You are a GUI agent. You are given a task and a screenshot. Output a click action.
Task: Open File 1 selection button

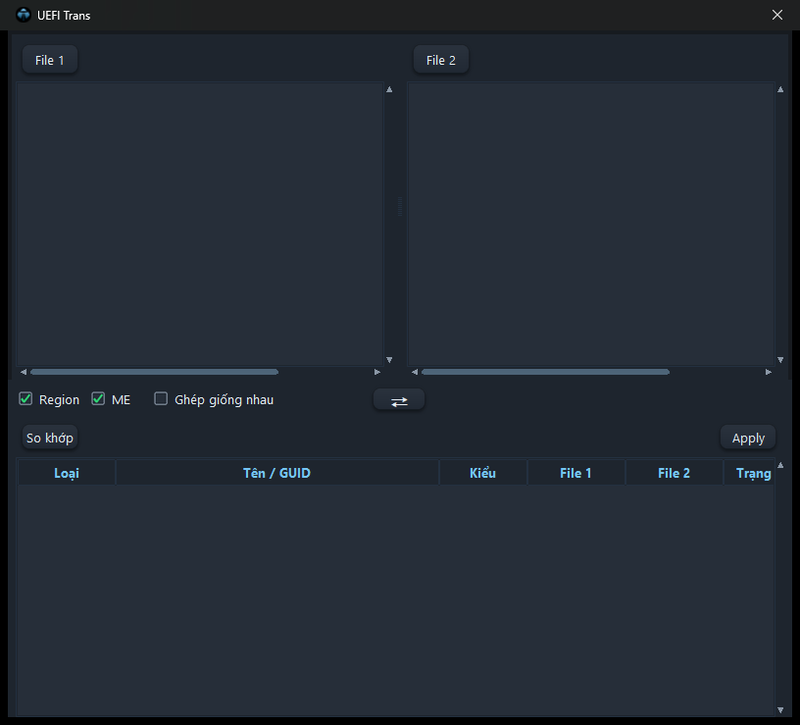(x=50, y=60)
